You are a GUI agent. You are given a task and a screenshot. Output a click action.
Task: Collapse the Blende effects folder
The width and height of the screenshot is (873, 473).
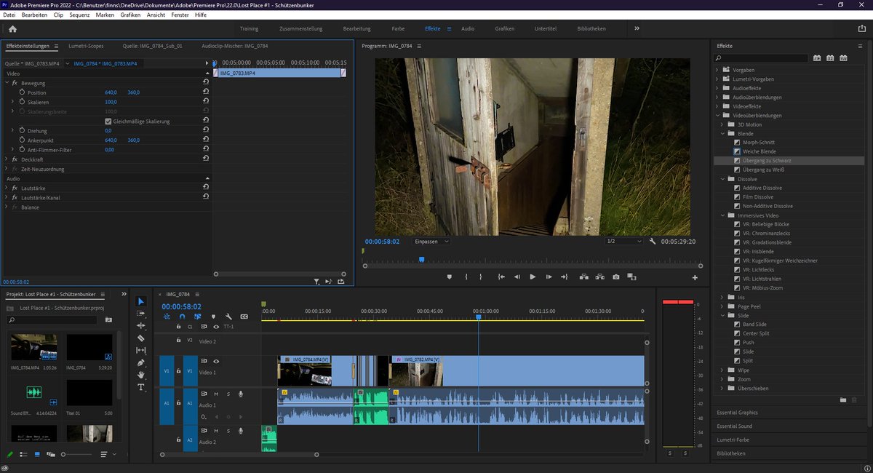tap(722, 133)
